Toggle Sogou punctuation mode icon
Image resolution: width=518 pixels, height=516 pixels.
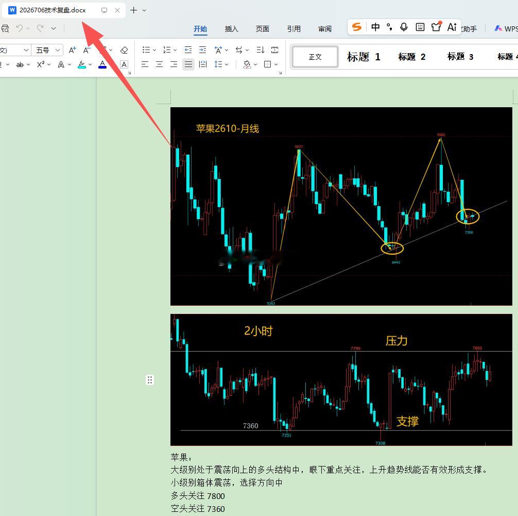click(x=389, y=27)
